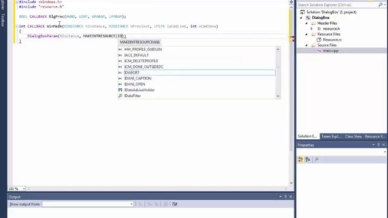
Task: Close the Properties panel
Action: 384,145
